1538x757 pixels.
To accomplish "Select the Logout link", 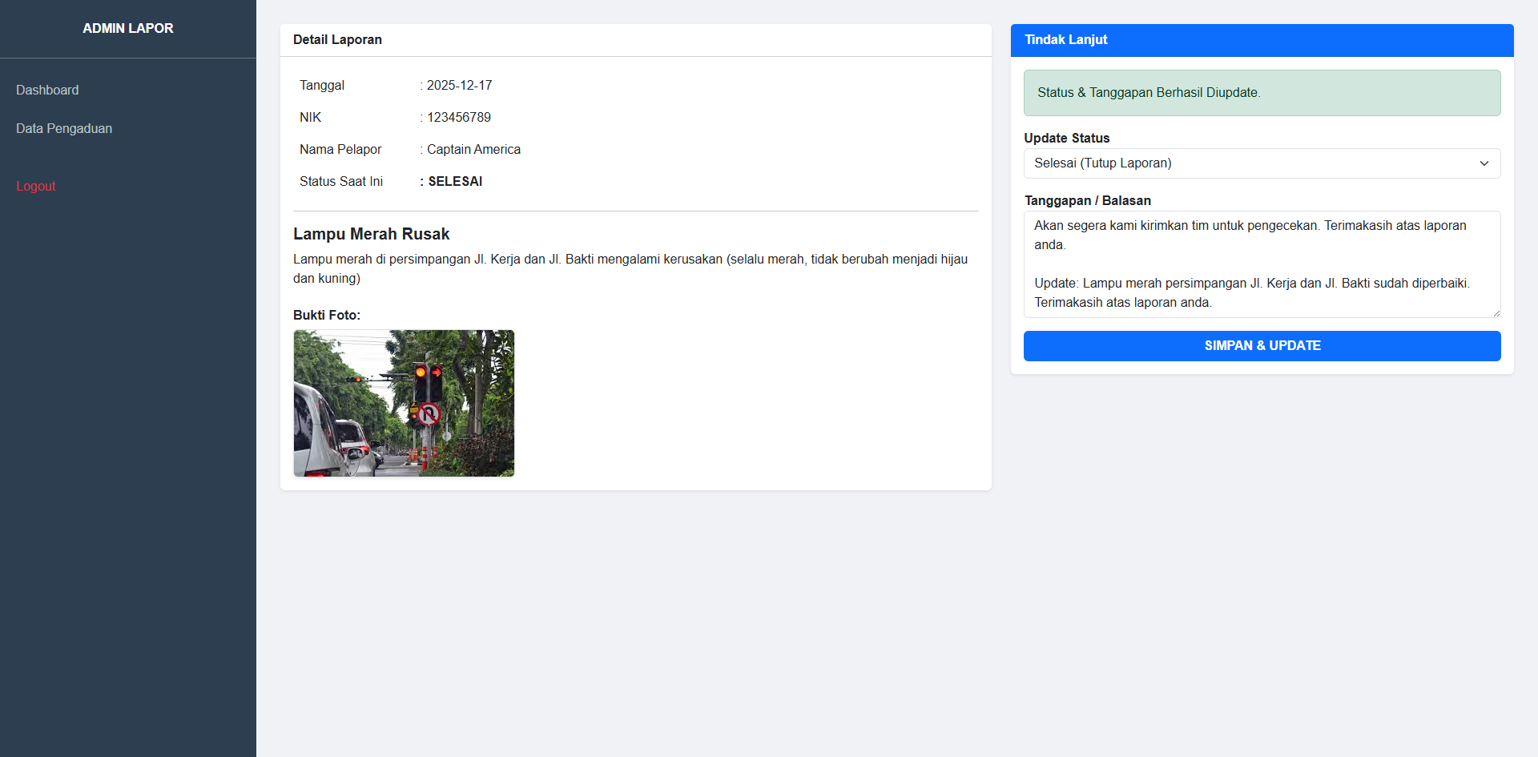I will (x=35, y=186).
